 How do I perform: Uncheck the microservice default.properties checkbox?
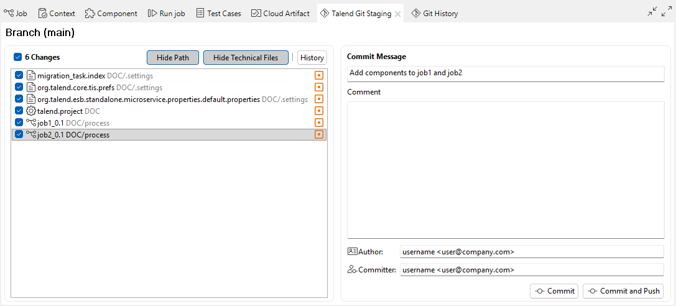point(19,99)
